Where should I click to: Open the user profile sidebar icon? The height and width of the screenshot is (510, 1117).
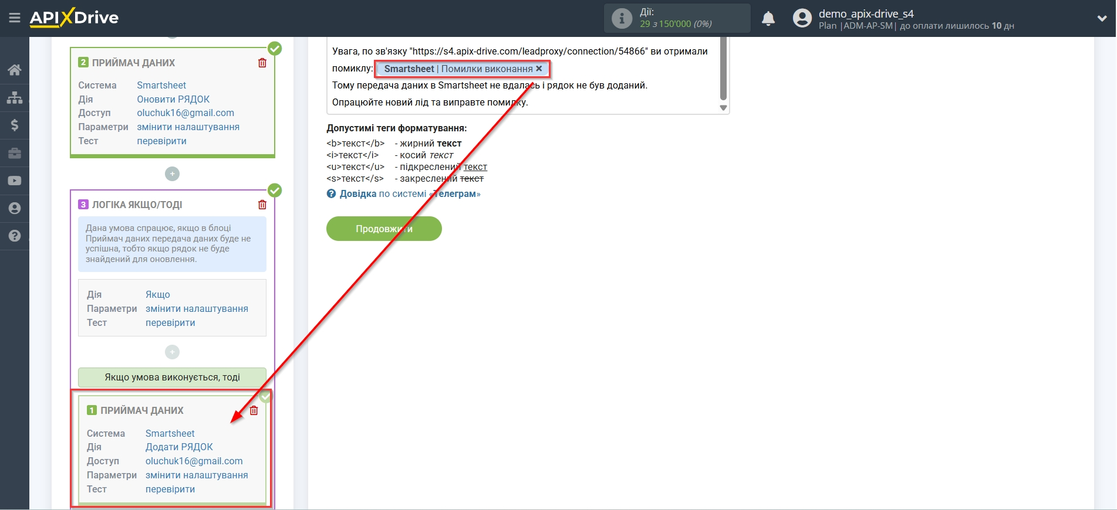click(15, 208)
